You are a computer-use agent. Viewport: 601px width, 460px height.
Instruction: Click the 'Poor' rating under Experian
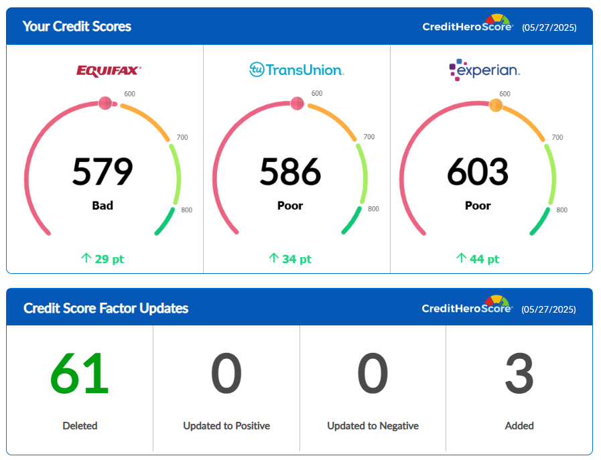tap(478, 206)
